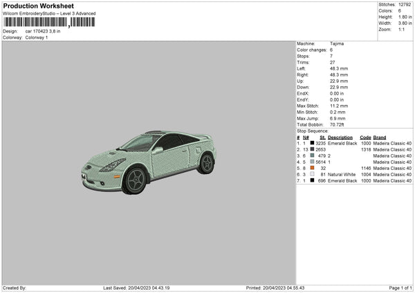
Task: Click the Machine value 'Tajima'
Action: (x=337, y=44)
